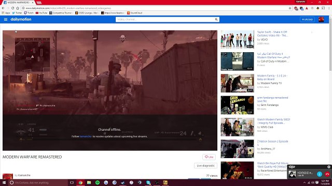The height and width of the screenshot is (186, 332).
Task: Open File Explorer from the taskbar
Action: [x=89, y=182]
